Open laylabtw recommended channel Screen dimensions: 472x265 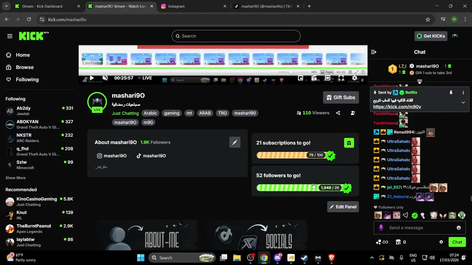[x=39, y=242]
